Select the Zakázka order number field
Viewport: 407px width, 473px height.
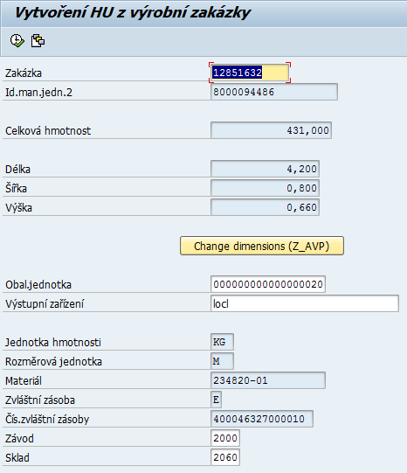coord(250,73)
